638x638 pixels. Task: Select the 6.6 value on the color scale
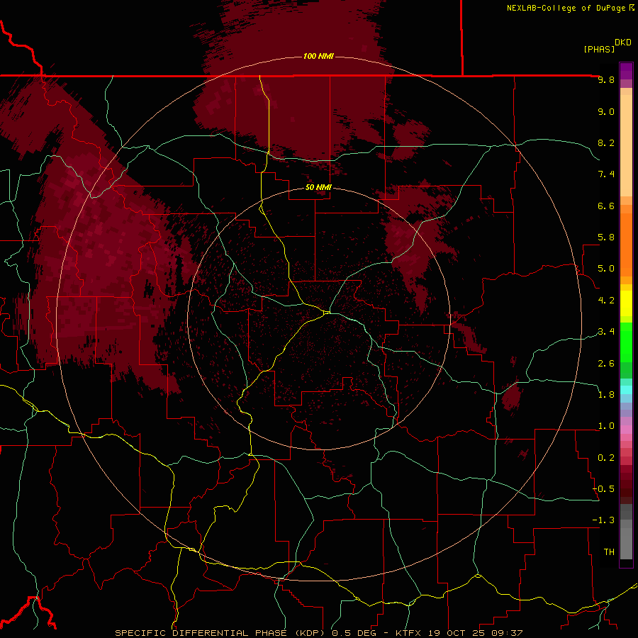(606, 206)
